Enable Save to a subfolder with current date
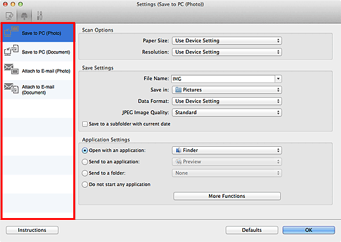Viewport: 341px width, 242px height. [x=85, y=124]
